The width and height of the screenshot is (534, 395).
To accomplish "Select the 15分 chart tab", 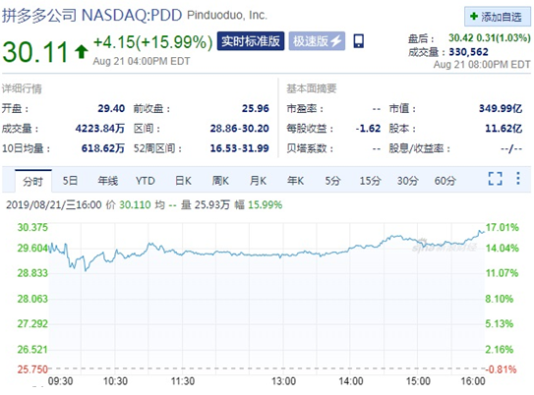I will [x=370, y=181].
